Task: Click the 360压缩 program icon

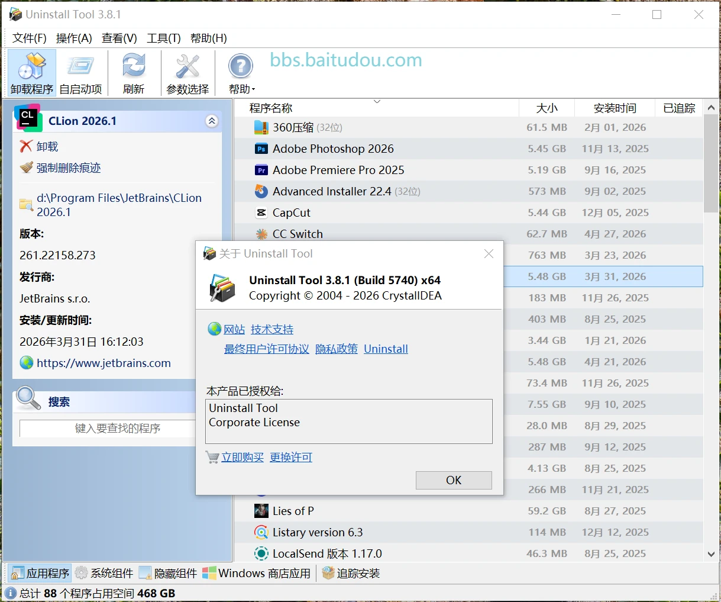Action: [x=261, y=127]
